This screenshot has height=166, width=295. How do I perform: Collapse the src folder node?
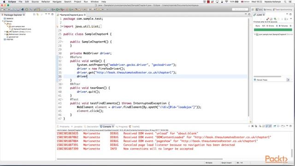(x=5, y=24)
